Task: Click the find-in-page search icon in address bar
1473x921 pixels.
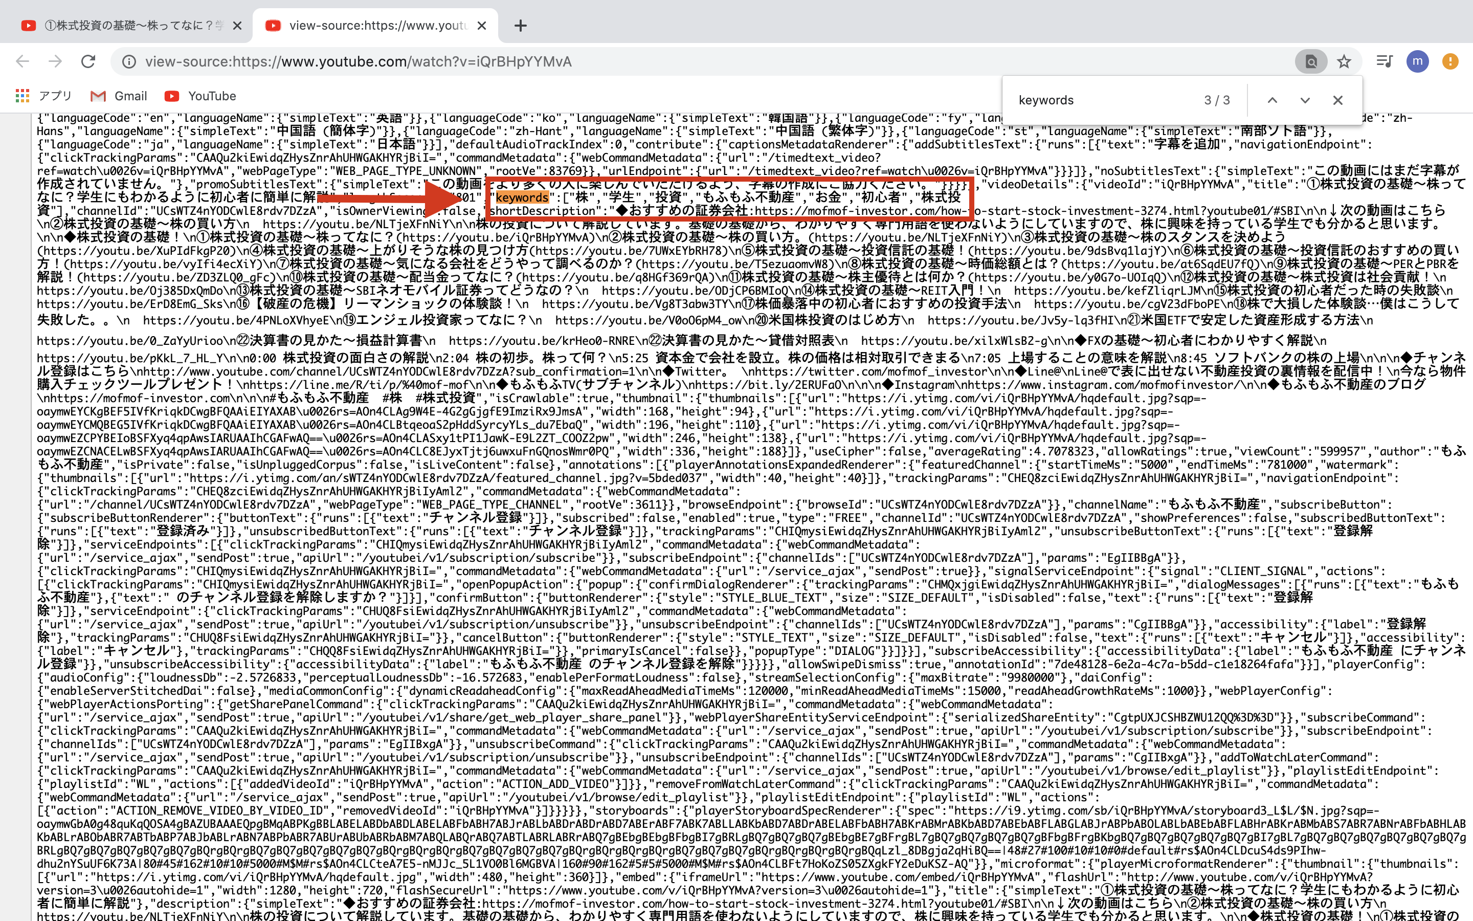Action: click(x=1311, y=61)
